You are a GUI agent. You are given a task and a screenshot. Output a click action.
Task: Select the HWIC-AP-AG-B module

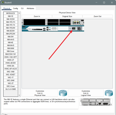[x=11, y=69]
